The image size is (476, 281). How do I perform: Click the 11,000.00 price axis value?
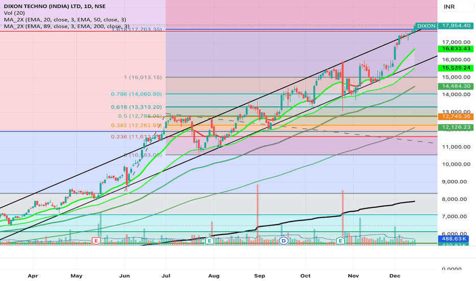(x=456, y=147)
